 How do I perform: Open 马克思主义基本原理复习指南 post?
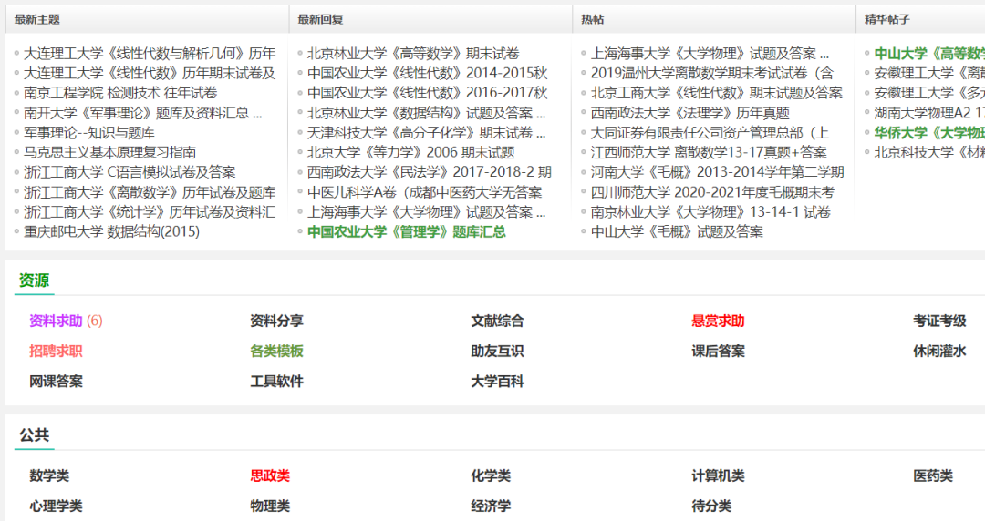110,152
